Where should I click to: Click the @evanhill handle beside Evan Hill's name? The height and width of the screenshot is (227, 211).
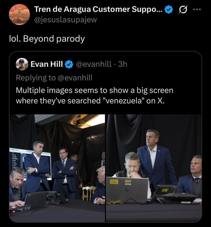pos(94,64)
